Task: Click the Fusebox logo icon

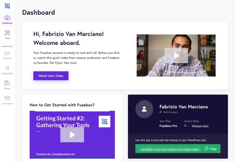Action: tap(7, 6)
